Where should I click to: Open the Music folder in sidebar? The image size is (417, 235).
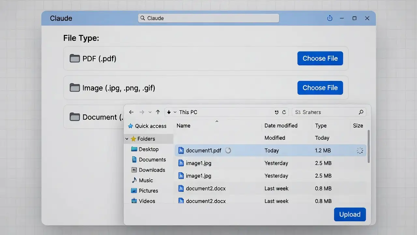[x=146, y=180]
